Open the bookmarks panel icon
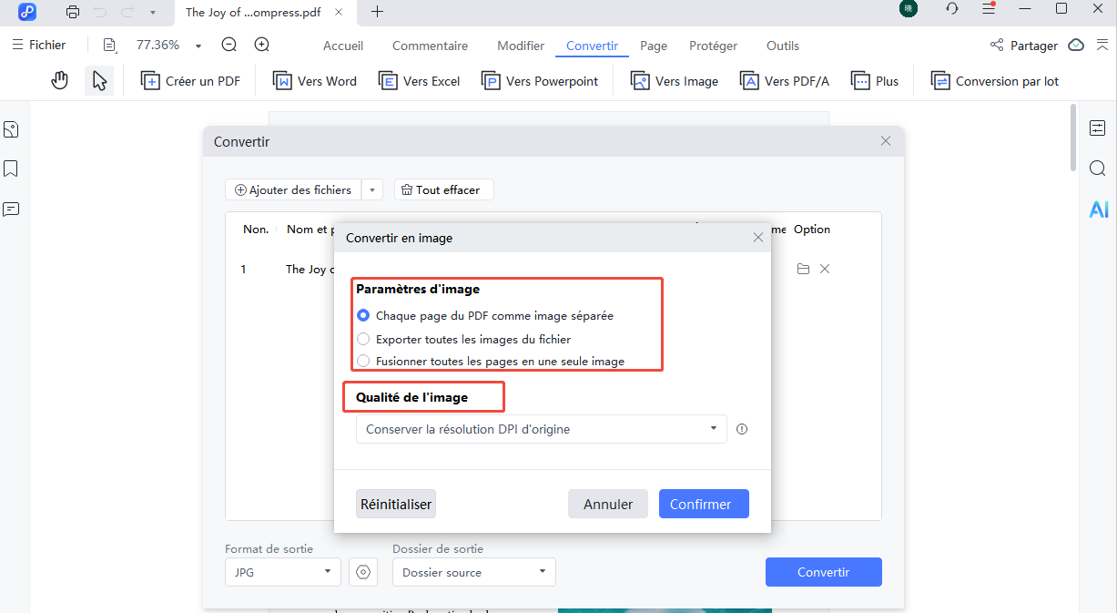 tap(11, 169)
